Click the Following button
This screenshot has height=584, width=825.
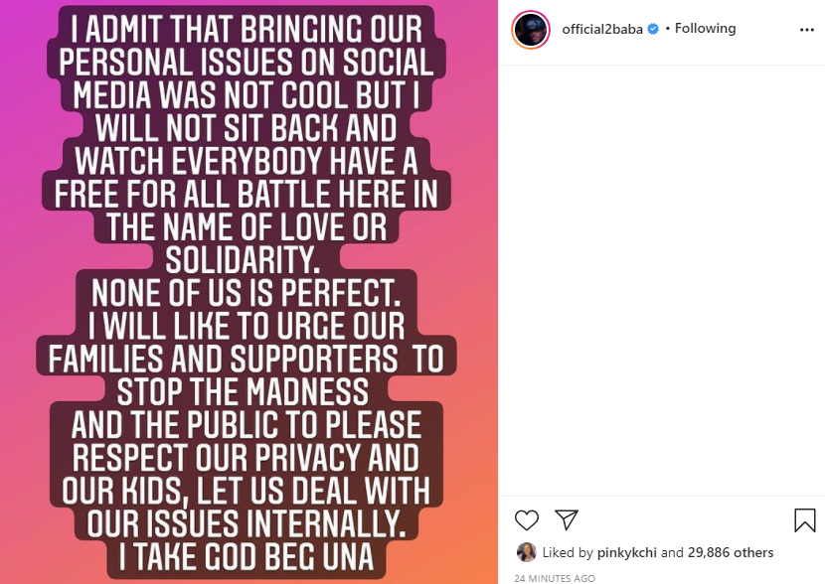[x=705, y=29]
